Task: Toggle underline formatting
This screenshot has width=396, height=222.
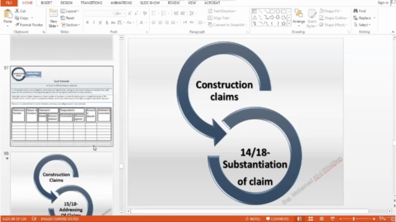Action: coord(100,23)
